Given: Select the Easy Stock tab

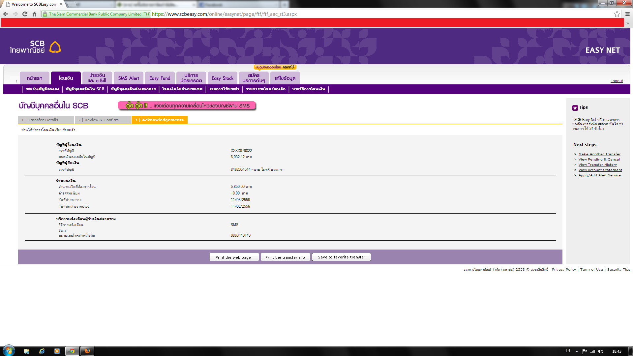Looking at the screenshot, I should pyautogui.click(x=223, y=78).
